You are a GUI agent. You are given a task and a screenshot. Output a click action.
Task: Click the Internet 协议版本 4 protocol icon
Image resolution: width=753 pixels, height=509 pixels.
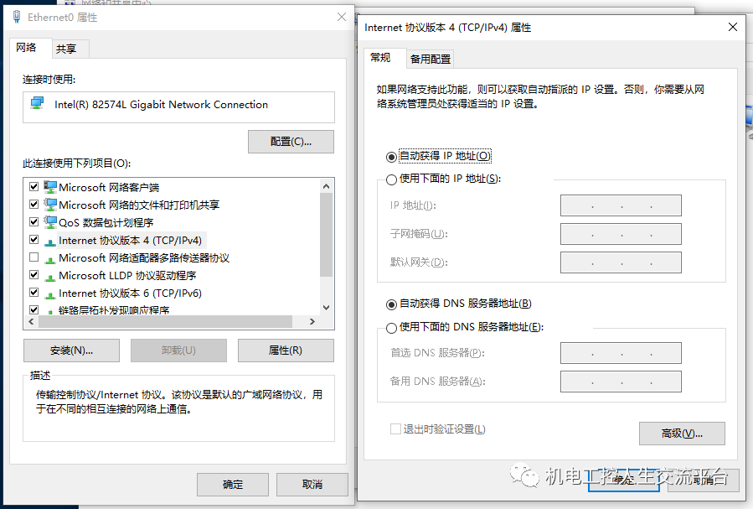[x=50, y=241]
